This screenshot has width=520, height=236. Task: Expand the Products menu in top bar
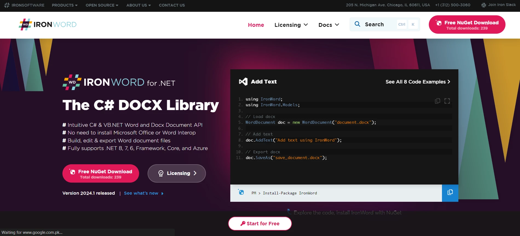pyautogui.click(x=65, y=5)
